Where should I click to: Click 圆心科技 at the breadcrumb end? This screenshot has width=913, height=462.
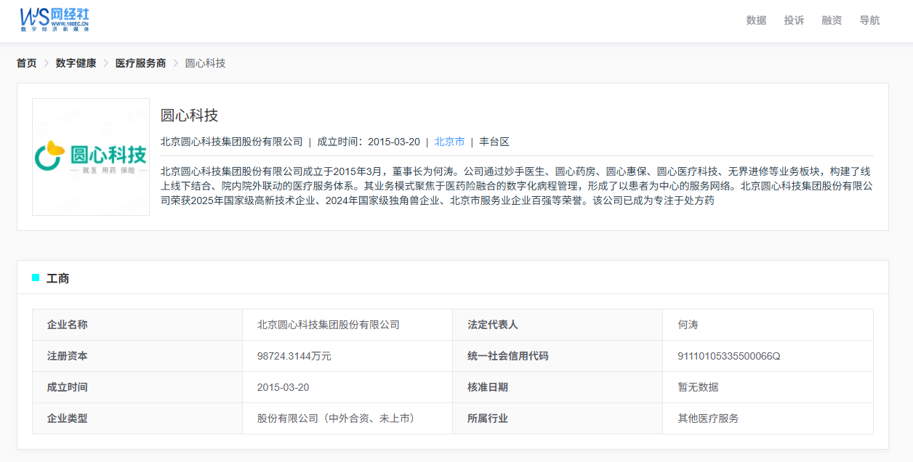pyautogui.click(x=205, y=63)
